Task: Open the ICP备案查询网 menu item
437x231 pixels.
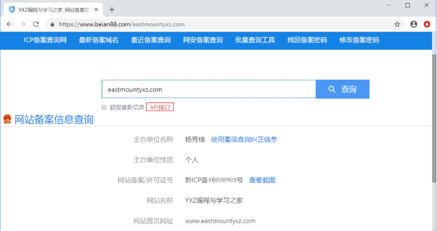Action: (45, 40)
